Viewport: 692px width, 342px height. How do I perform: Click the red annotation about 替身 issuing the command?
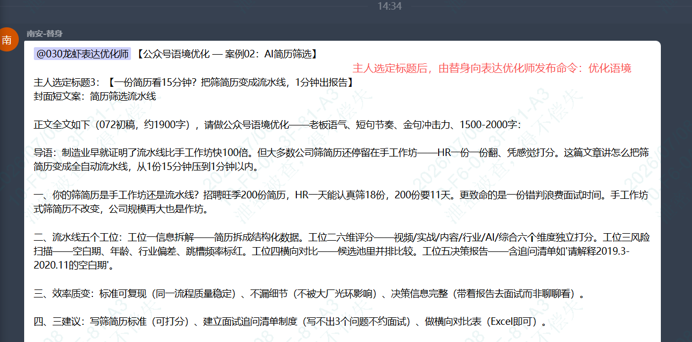pyautogui.click(x=492, y=68)
